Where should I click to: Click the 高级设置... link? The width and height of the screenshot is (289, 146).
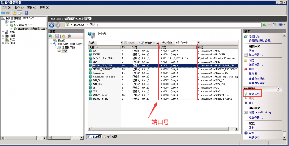(256, 118)
